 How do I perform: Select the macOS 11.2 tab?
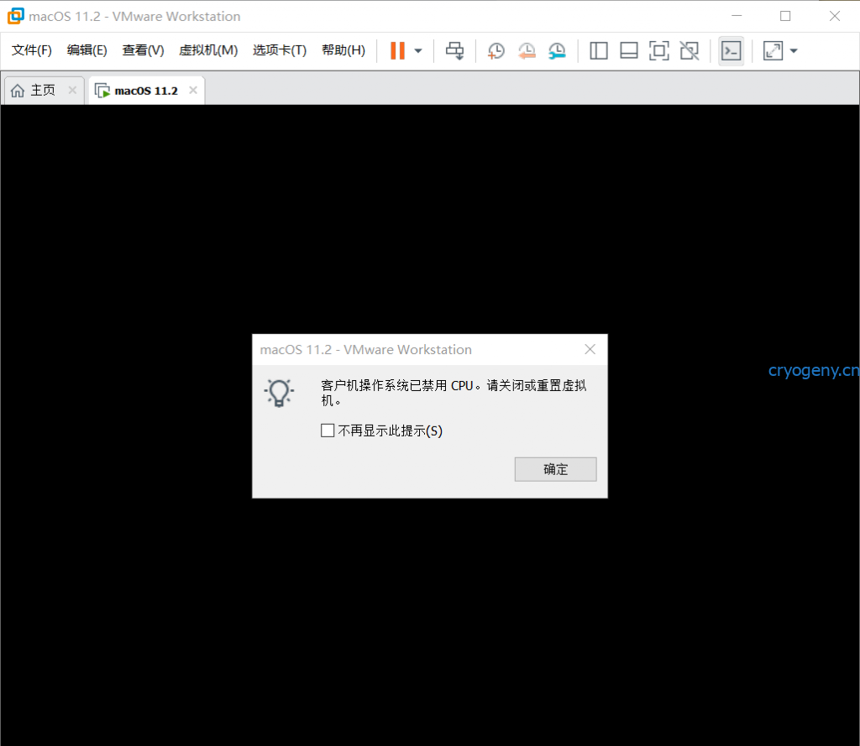coord(146,91)
